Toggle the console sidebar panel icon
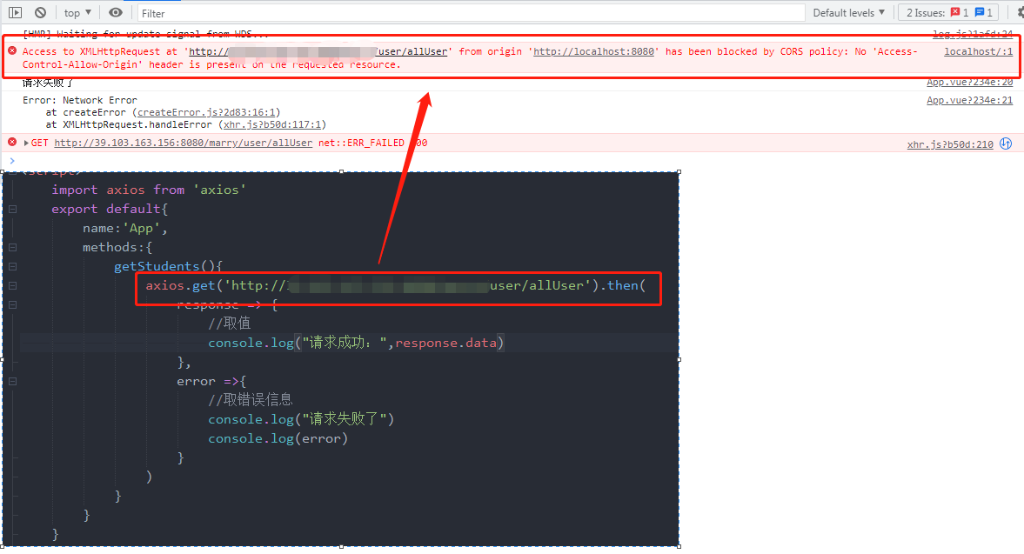The image size is (1024, 554). point(15,12)
